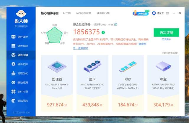
Task: Click KIOXIA-EXCERIA PRO SSD text
Action: tap(163, 86)
